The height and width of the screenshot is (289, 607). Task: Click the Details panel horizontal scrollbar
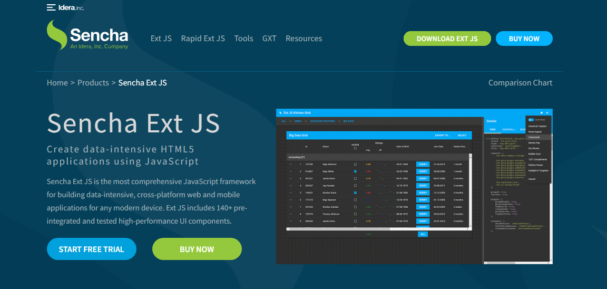[517, 264]
